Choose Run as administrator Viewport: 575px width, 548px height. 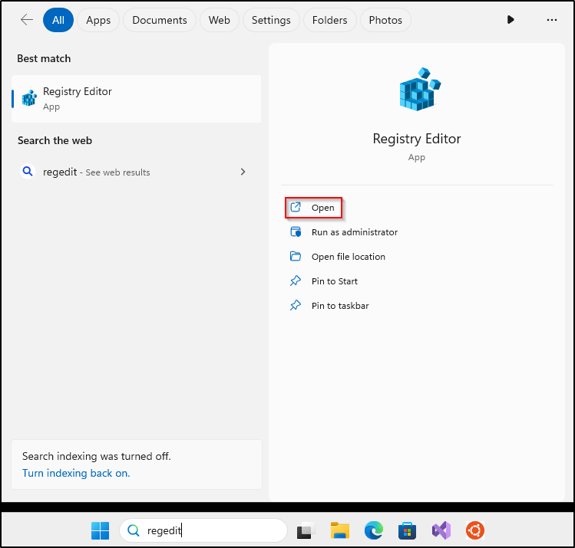pos(354,232)
